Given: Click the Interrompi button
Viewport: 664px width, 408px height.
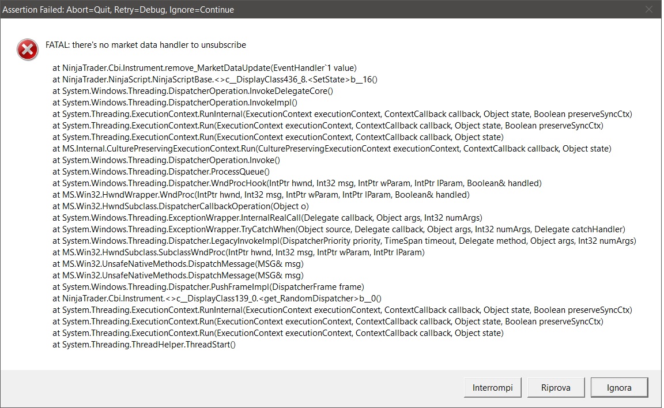Looking at the screenshot, I should (492, 387).
